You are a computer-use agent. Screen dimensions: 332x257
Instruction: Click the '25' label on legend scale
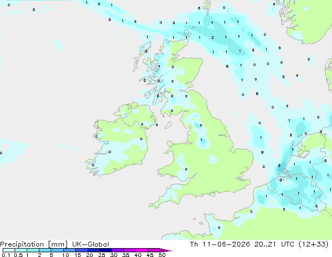click(102, 255)
